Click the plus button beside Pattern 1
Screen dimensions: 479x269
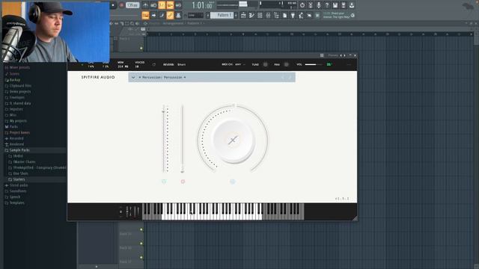[x=236, y=15]
